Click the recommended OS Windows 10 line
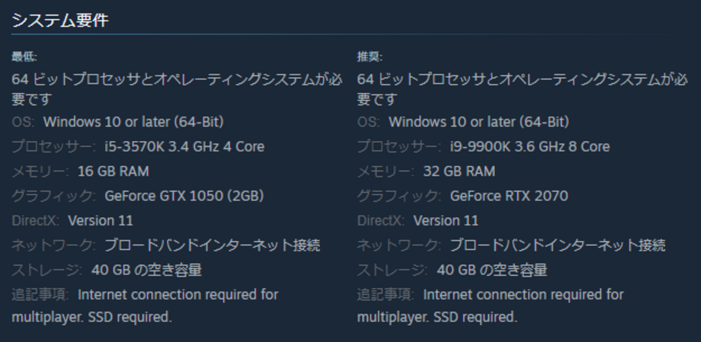Image resolution: width=701 pixels, height=342 pixels. 479,122
